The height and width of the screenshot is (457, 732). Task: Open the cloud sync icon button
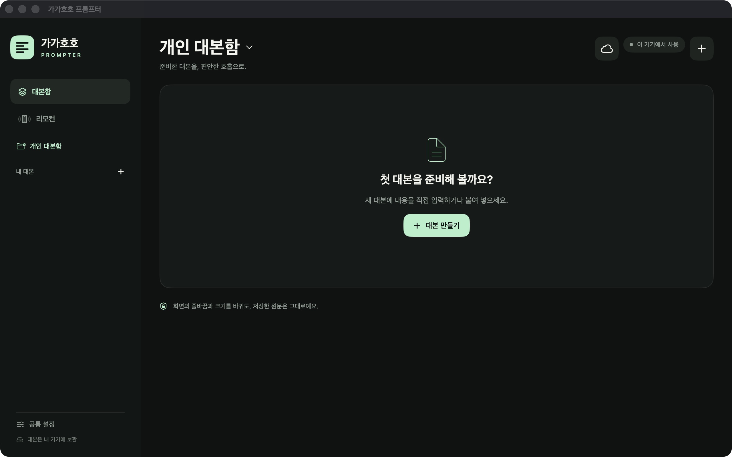[606, 49]
